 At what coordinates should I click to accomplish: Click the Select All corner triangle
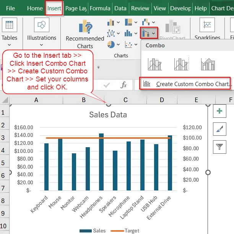pos(5,100)
